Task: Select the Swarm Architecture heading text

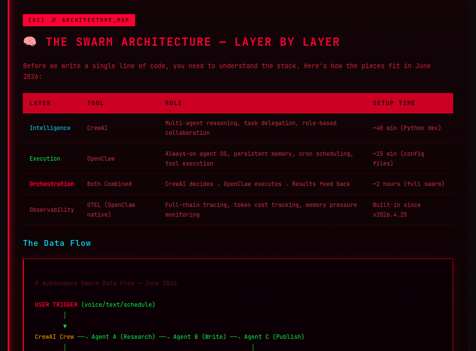Action: click(193, 42)
